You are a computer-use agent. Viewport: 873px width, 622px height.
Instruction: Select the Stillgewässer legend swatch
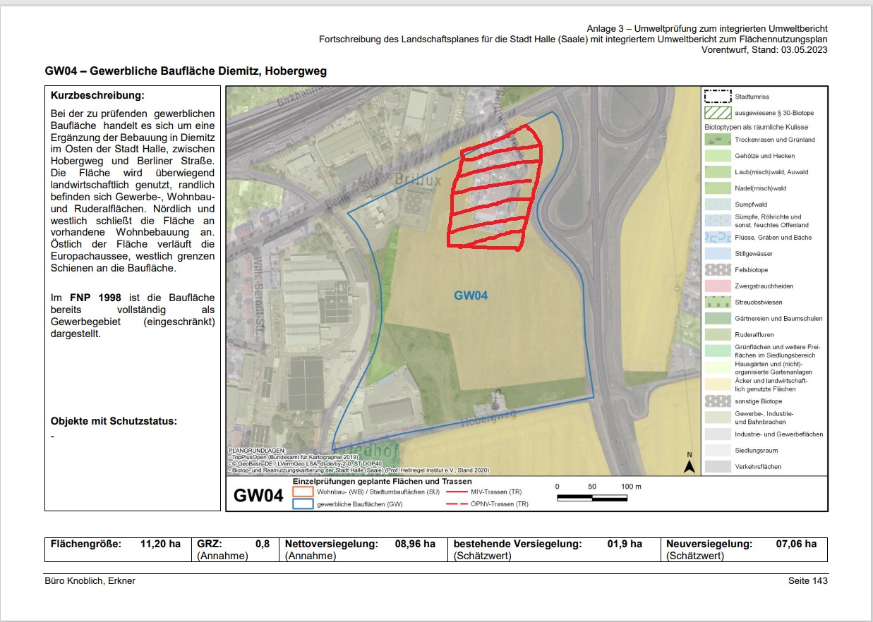point(716,253)
